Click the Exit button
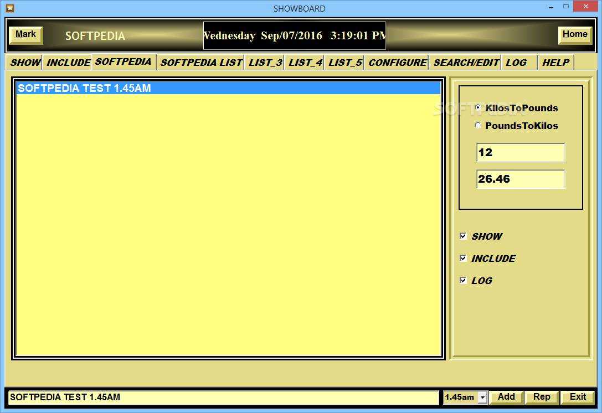 pos(578,397)
